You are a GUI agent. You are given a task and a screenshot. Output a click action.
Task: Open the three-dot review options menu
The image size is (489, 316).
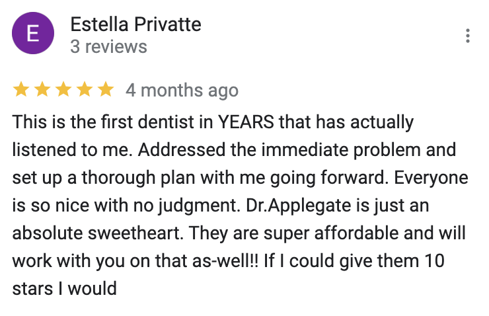[468, 36]
